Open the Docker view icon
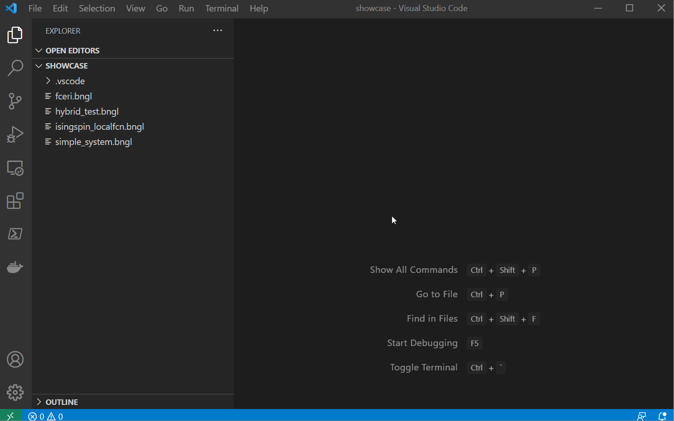This screenshot has height=421, width=674. click(x=15, y=267)
